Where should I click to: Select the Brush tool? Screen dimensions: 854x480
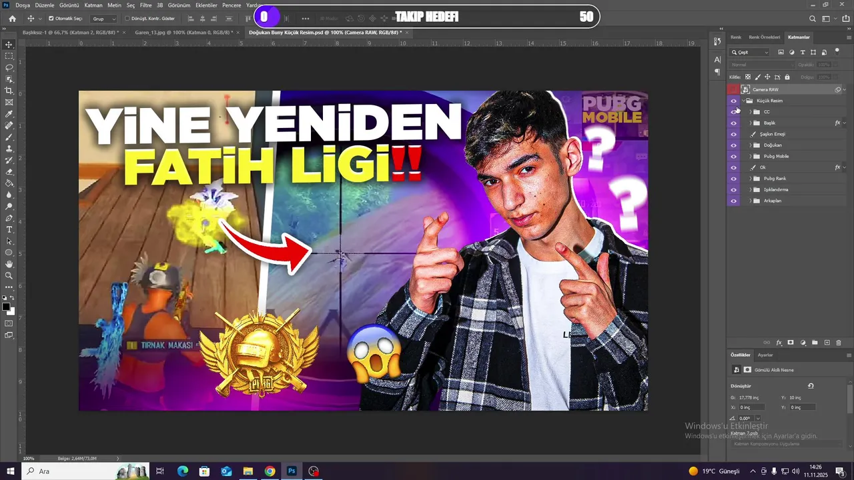coord(9,137)
